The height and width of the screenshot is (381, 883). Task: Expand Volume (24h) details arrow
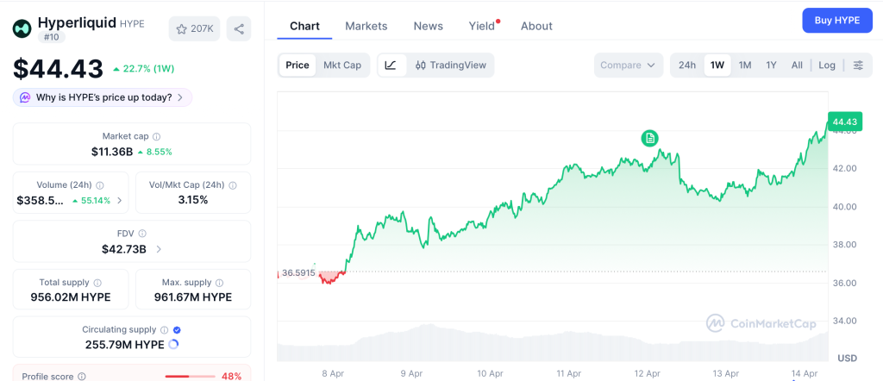tap(120, 200)
